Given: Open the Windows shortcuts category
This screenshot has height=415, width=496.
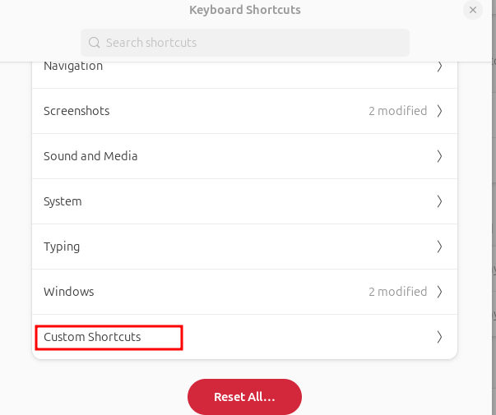Looking at the screenshot, I should (x=69, y=292).
